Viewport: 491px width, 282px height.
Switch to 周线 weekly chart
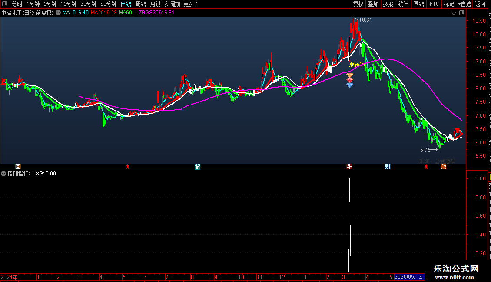(x=141, y=4)
